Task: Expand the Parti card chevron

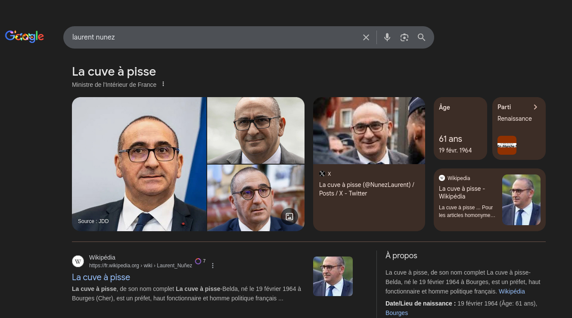Action: tap(535, 107)
